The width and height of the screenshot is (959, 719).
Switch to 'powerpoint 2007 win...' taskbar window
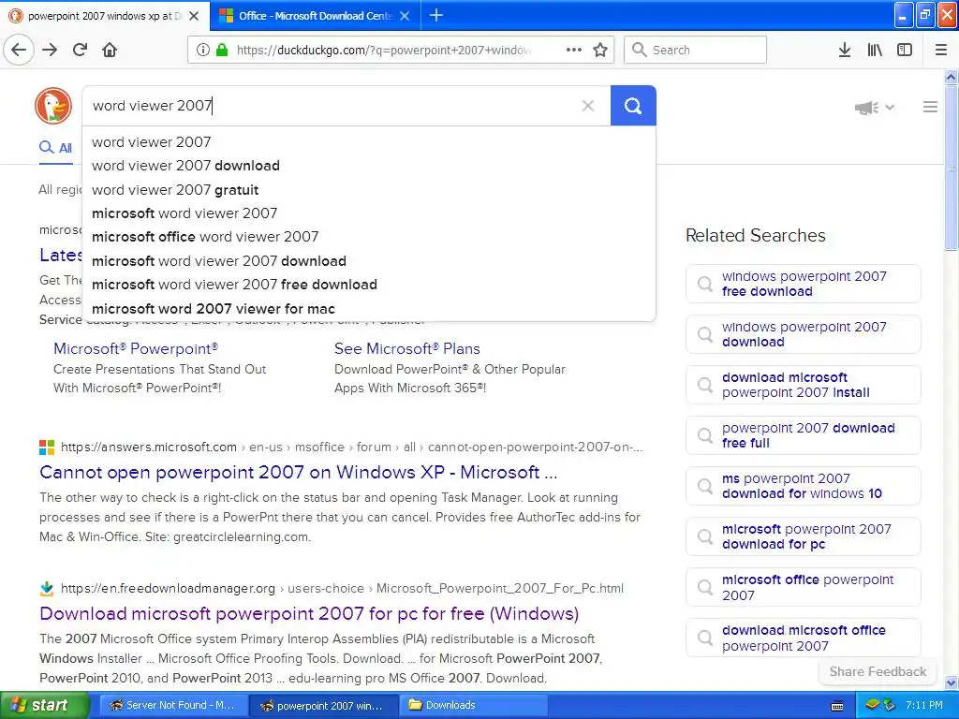click(x=323, y=705)
